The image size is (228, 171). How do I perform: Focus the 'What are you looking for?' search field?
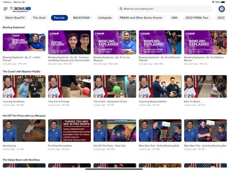(x=165, y=9)
